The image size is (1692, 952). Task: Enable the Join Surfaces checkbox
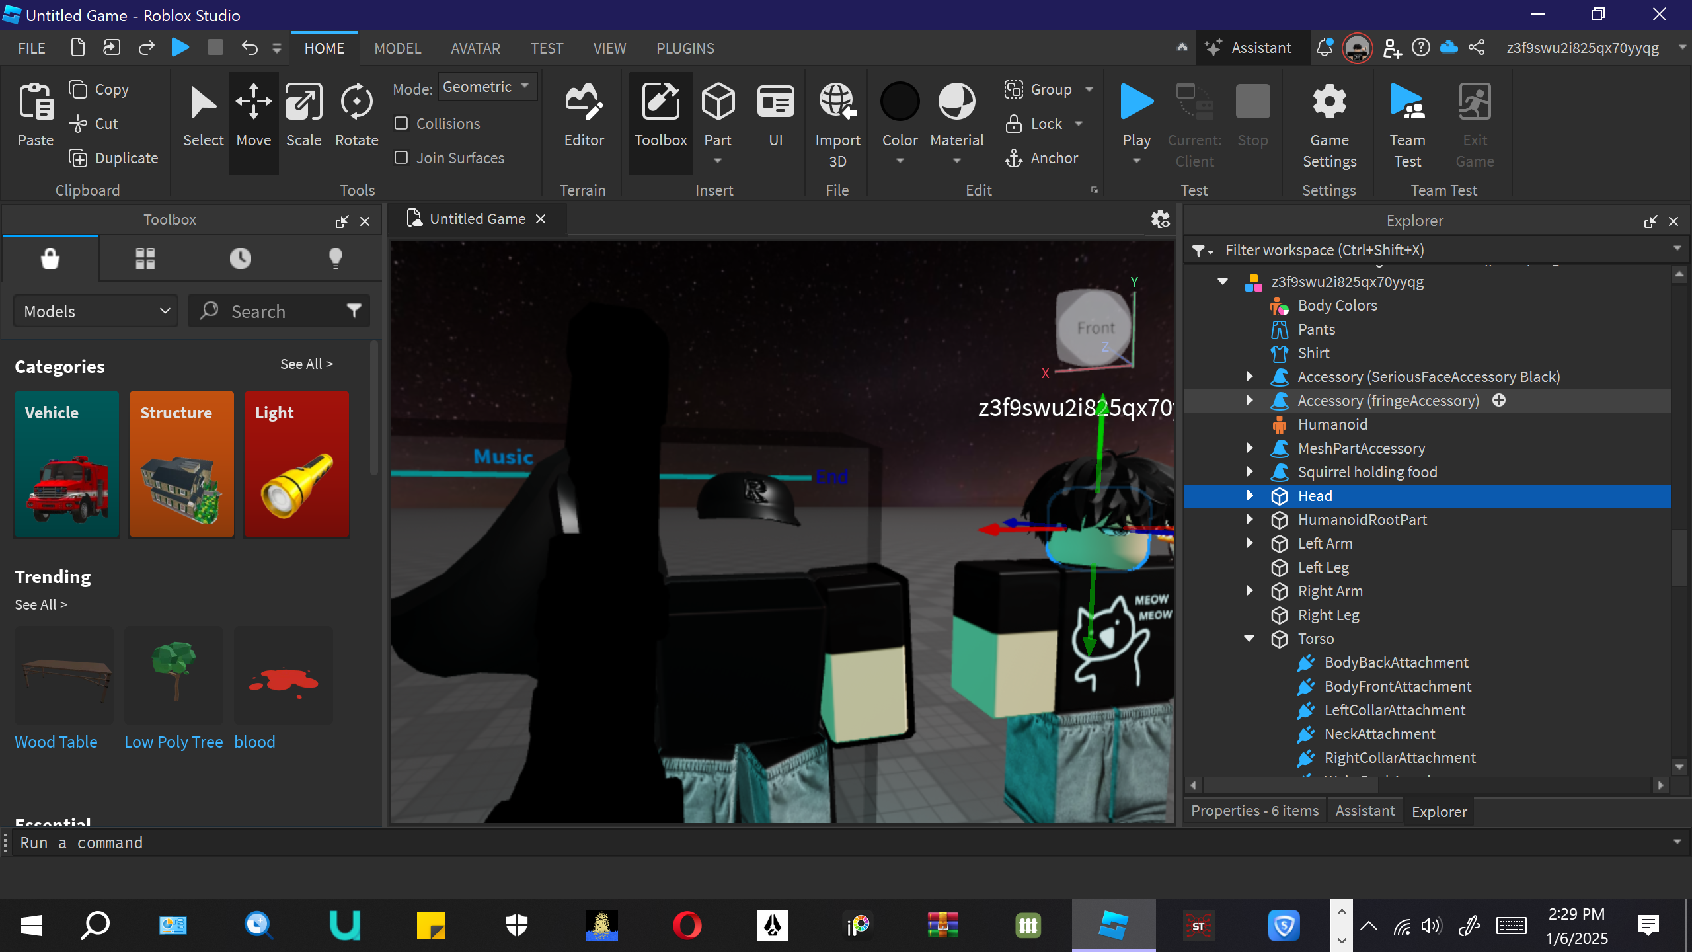pos(401,158)
